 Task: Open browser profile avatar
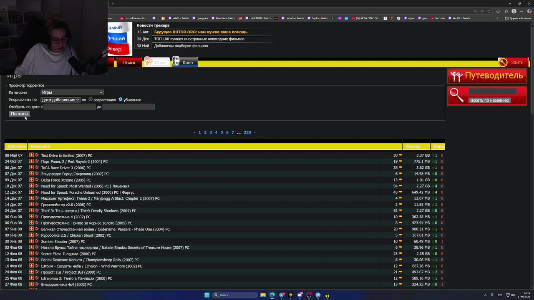[514, 11]
